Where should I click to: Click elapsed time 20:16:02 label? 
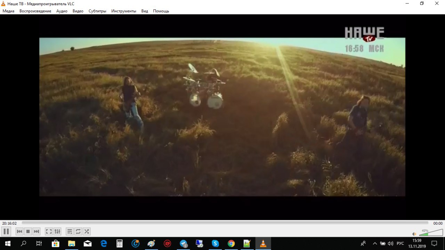click(9, 223)
